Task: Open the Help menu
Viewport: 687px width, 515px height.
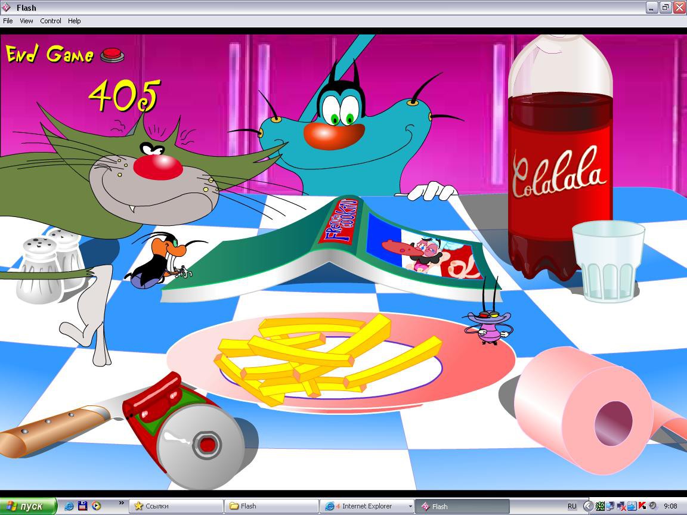Action: 74,21
